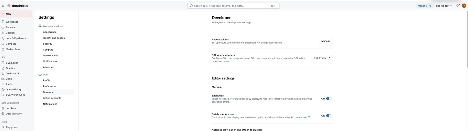Viewport: 468px width, 131px height.
Task: Click the hamburger menu icon
Action: pos(3,6)
